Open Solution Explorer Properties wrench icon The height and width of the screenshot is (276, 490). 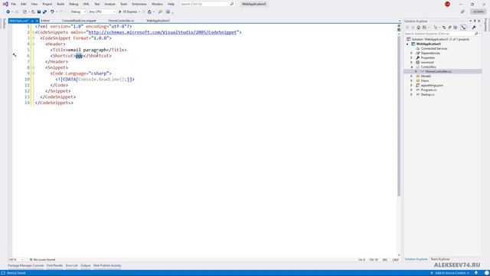[x=474, y=28]
